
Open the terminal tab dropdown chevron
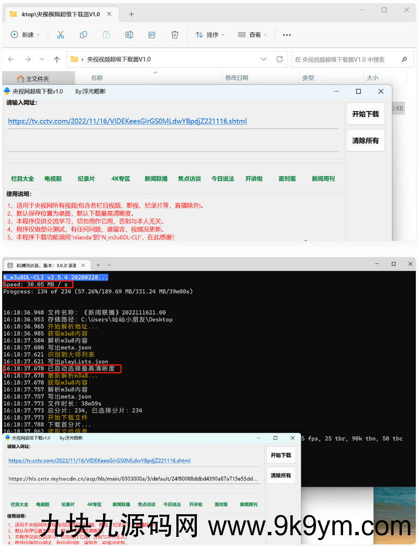pyautogui.click(x=109, y=265)
